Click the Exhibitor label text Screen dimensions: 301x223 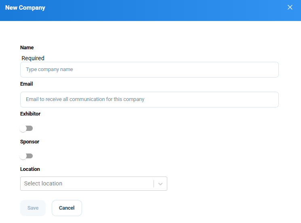click(30, 114)
